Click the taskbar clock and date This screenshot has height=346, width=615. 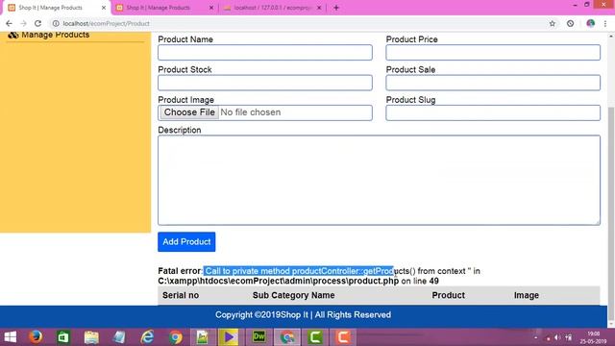point(594,337)
